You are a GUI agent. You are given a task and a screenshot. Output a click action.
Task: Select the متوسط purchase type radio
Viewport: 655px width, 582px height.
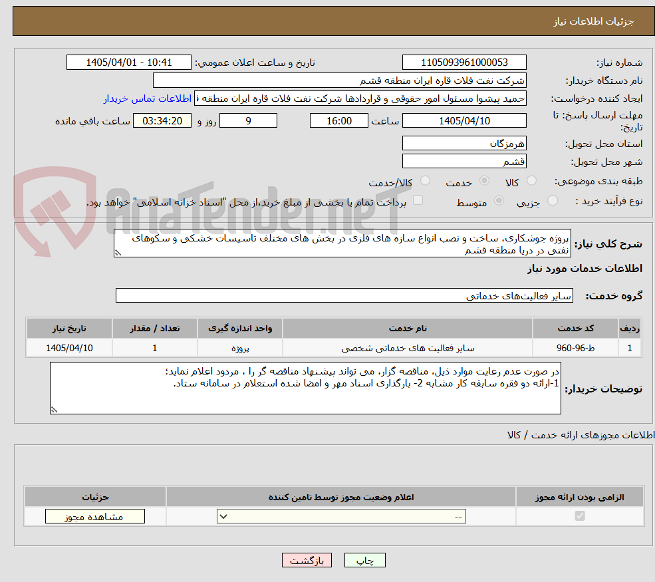pos(499,201)
